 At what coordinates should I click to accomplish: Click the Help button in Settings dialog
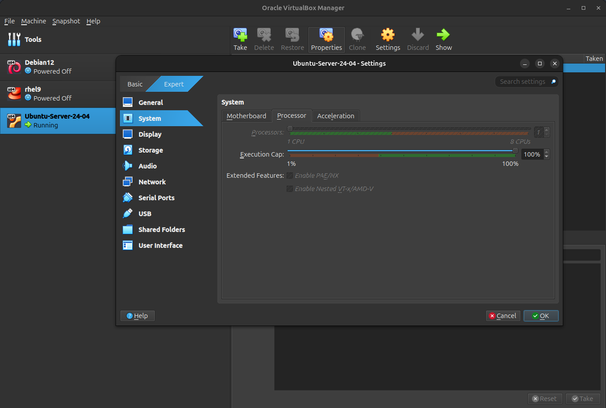(x=137, y=316)
